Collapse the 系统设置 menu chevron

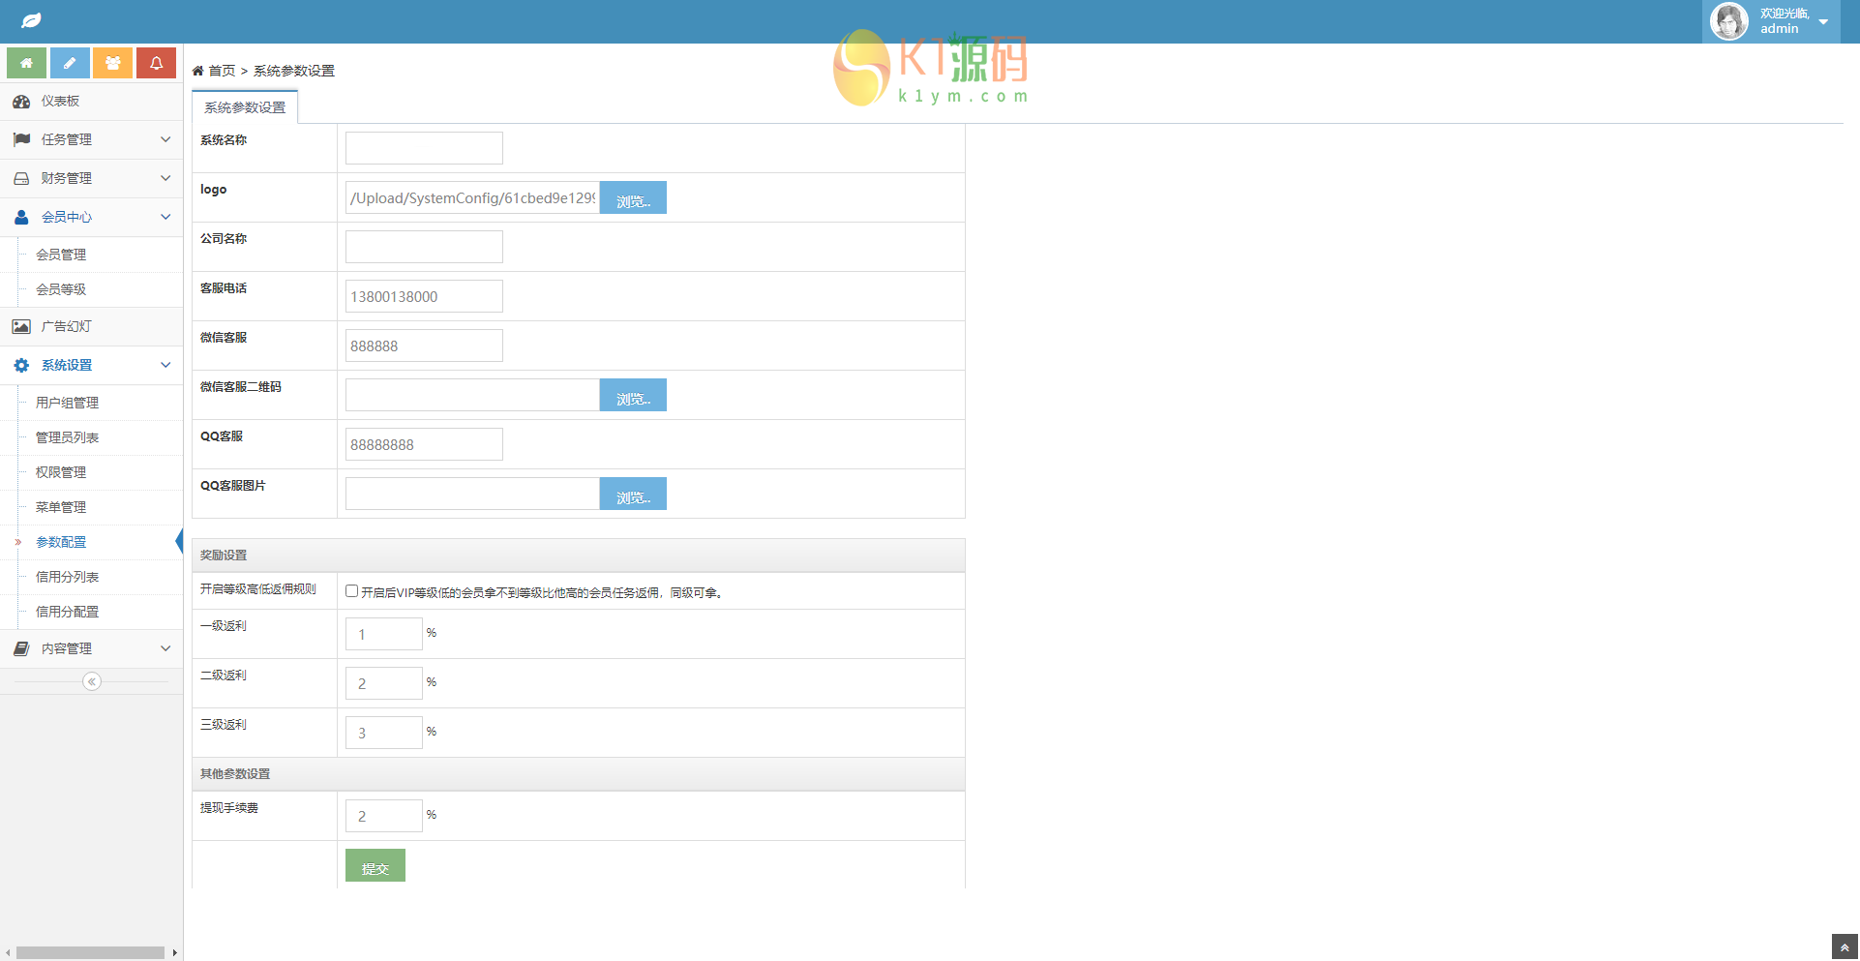point(165,365)
